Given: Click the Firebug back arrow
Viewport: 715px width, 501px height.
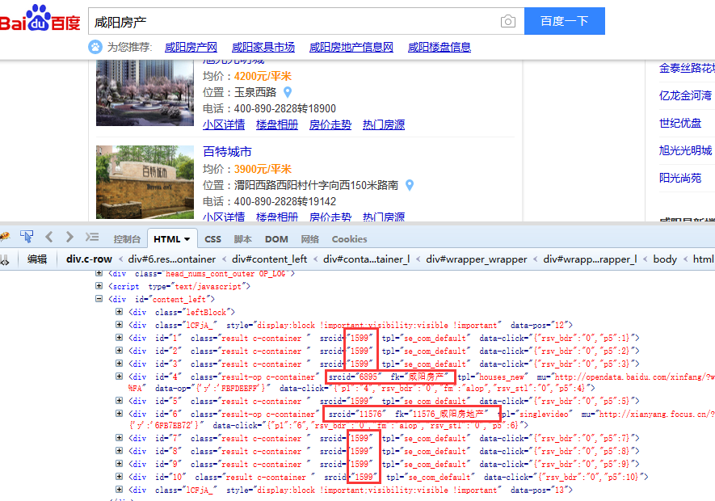Looking at the screenshot, I should click(49, 238).
